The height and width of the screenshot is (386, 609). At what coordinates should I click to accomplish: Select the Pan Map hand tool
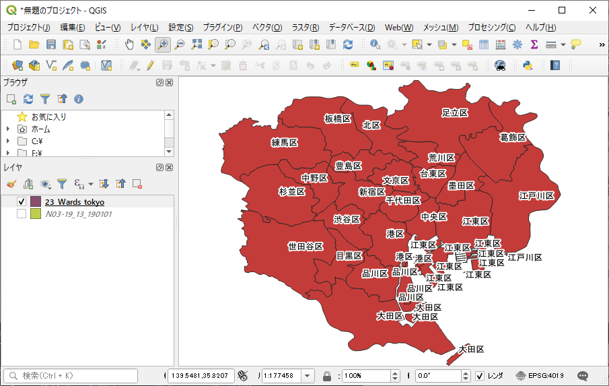click(x=129, y=44)
